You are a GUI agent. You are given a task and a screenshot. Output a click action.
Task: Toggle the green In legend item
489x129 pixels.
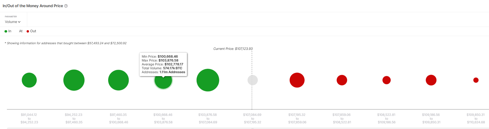click(8, 31)
